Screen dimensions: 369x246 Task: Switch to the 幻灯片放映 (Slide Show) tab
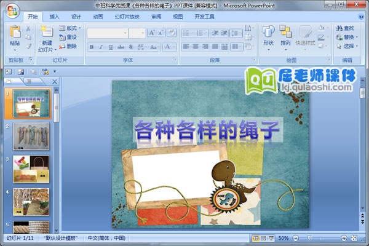click(x=127, y=17)
